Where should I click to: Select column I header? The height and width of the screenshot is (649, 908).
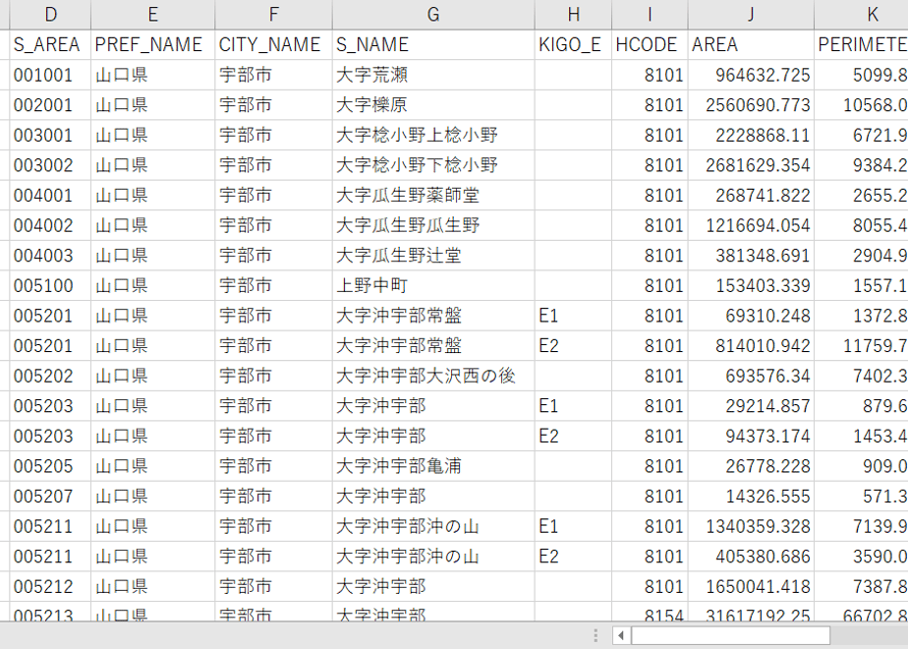650,15
